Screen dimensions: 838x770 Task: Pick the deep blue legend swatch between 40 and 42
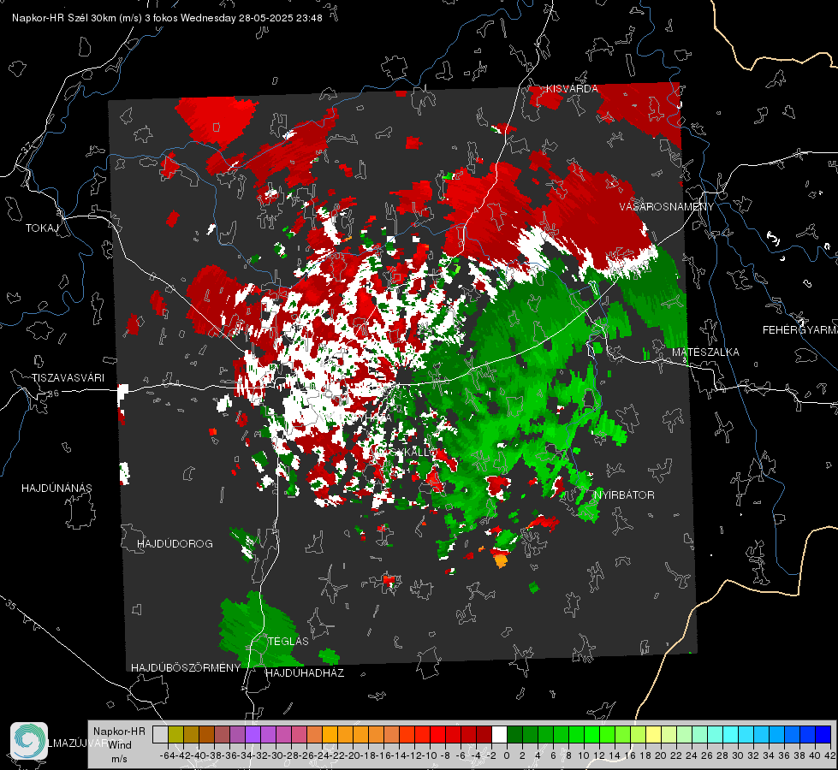click(823, 734)
